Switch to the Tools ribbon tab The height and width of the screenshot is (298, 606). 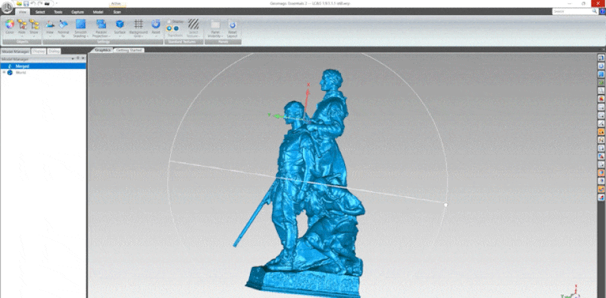click(58, 12)
